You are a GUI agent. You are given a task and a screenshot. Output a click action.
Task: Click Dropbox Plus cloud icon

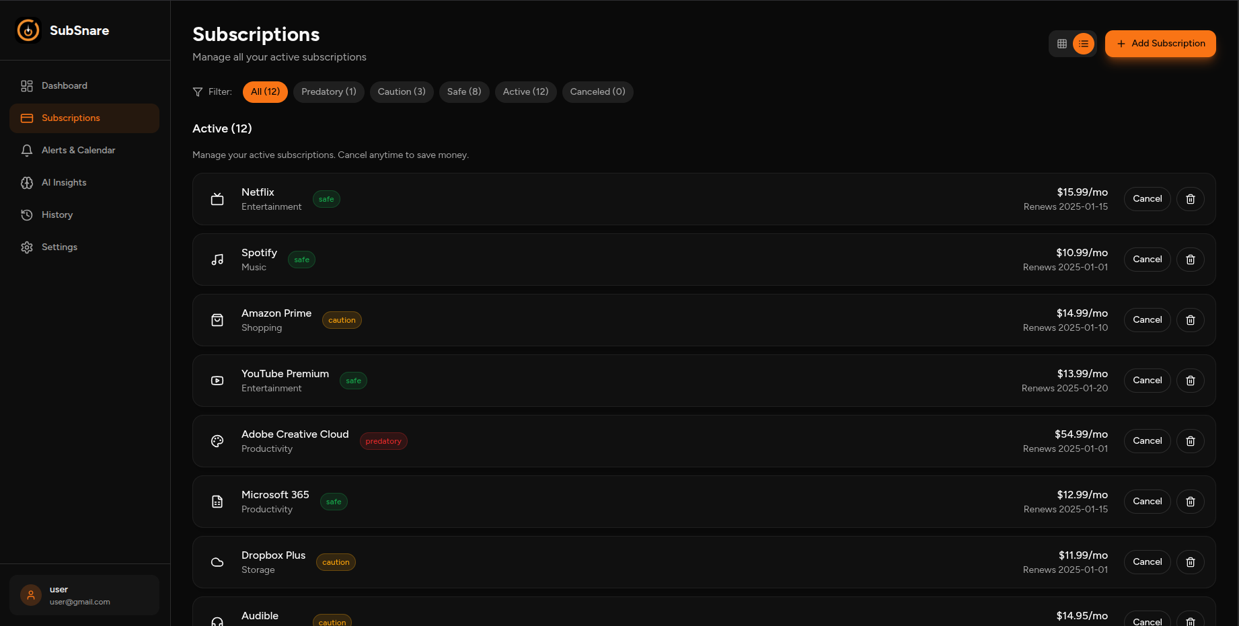217,562
